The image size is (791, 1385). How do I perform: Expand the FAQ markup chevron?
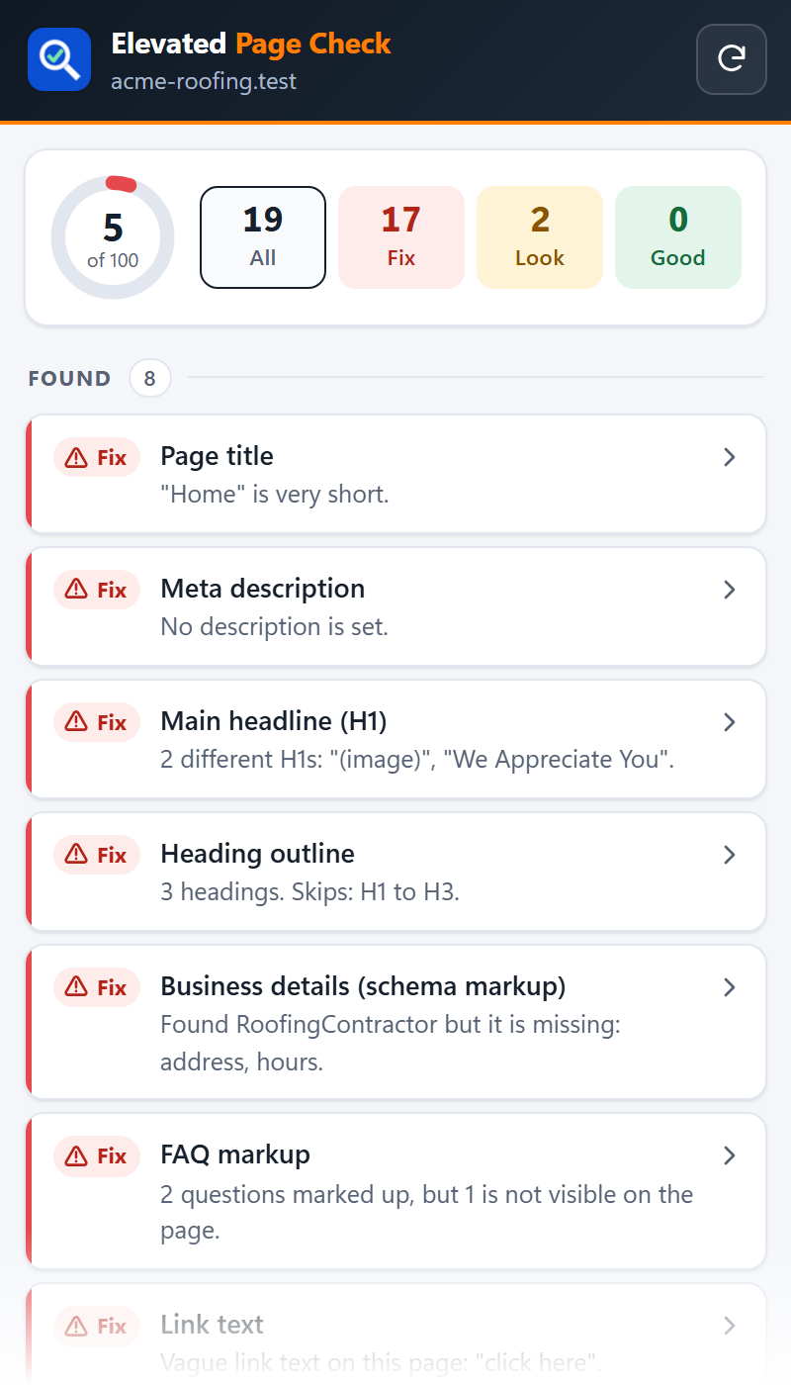730,1155
